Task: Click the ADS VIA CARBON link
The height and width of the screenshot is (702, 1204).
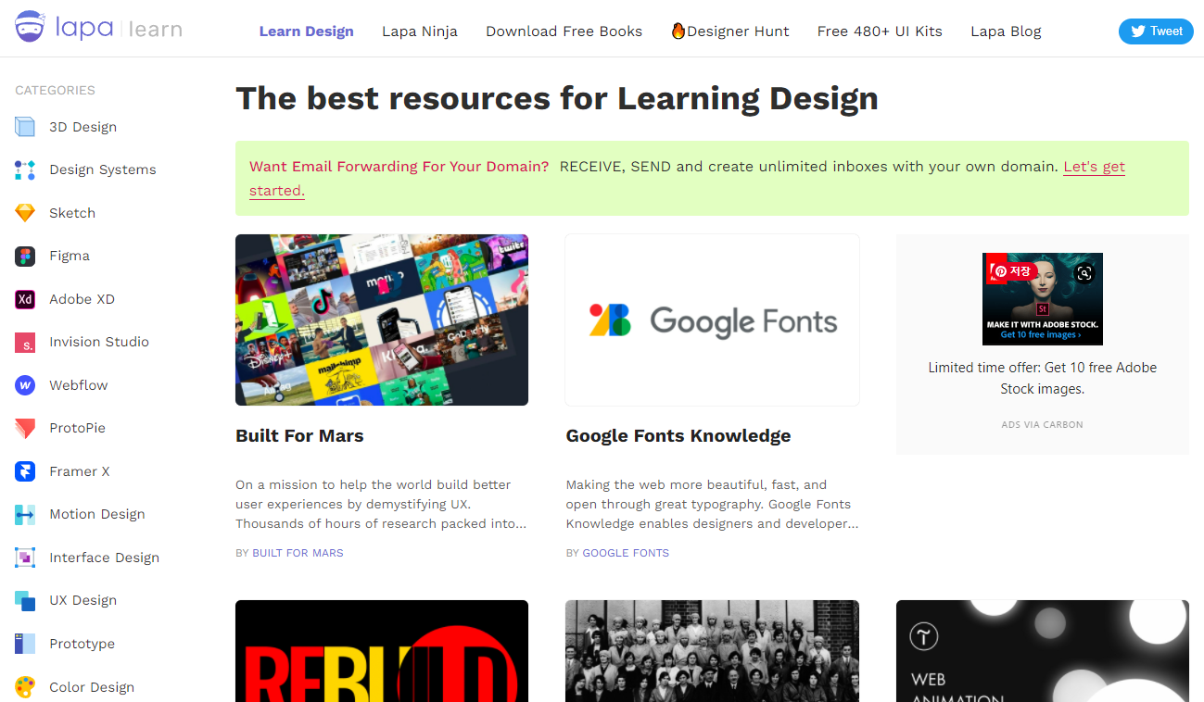Action: coord(1042,425)
